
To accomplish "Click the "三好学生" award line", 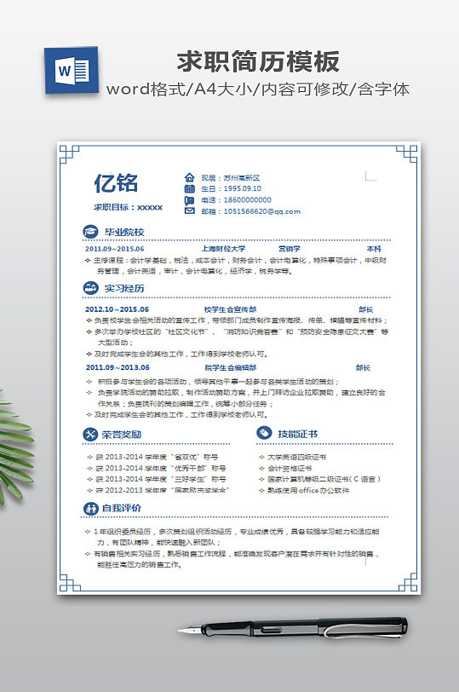I will point(156,479).
